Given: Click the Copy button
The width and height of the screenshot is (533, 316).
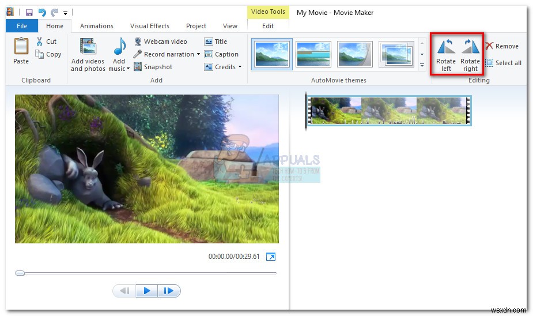Looking at the screenshot, I should coord(48,54).
